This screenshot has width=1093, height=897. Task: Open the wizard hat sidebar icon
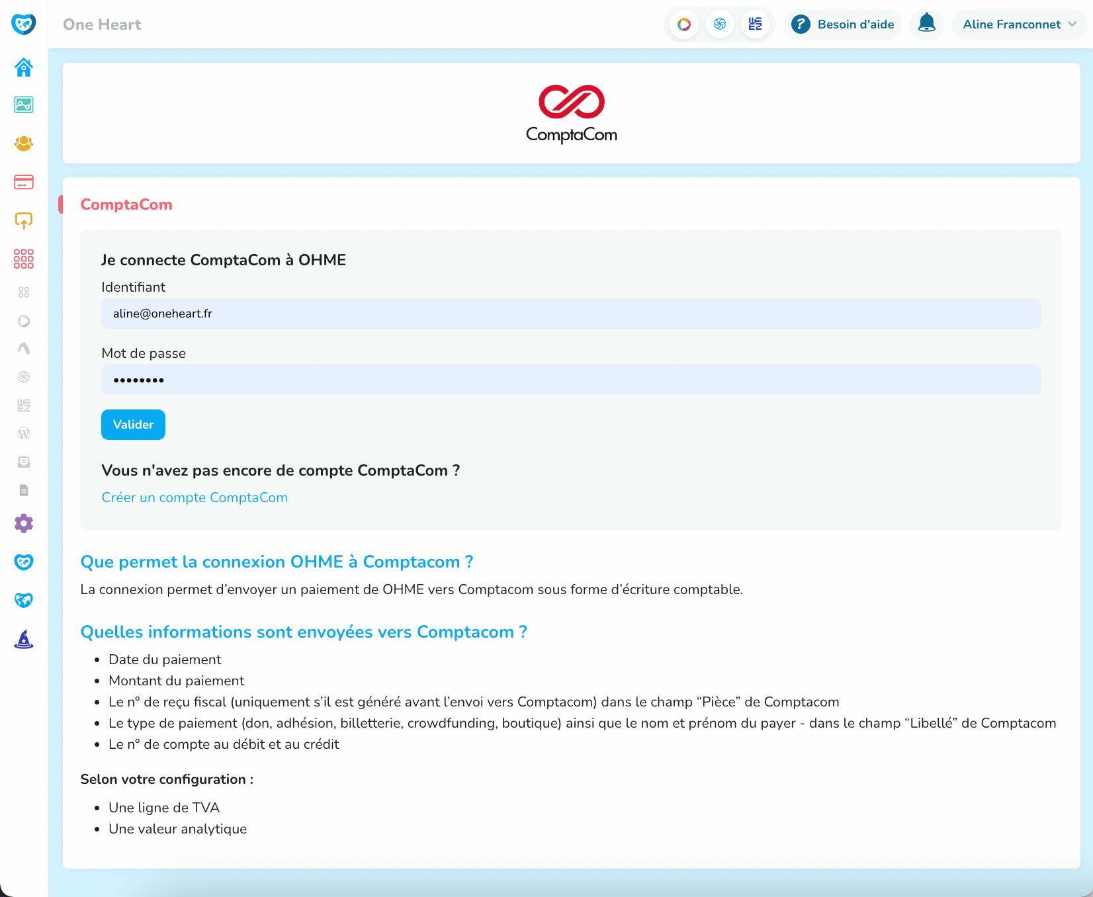(x=24, y=639)
